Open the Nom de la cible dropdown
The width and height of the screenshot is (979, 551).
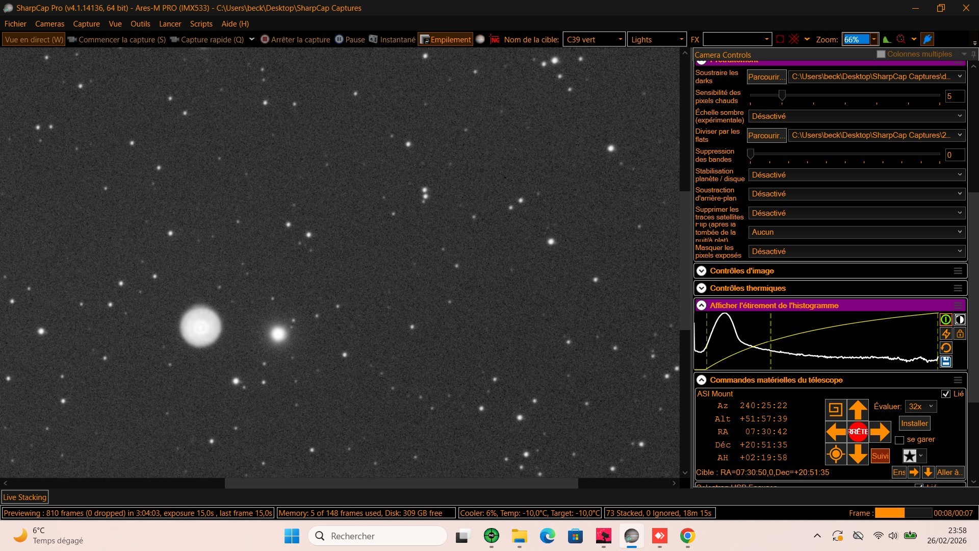[x=594, y=39]
